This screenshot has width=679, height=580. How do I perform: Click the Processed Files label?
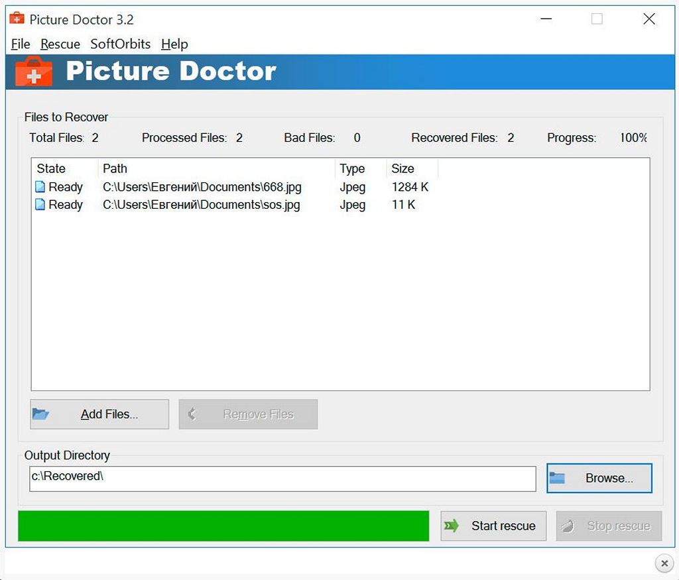pyautogui.click(x=184, y=138)
